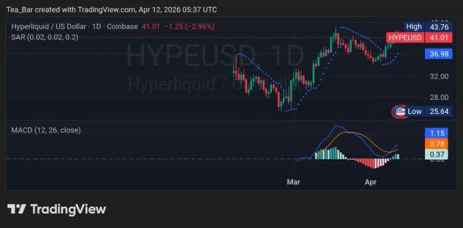Screen dimensions: 463x228
Task: Click the Apr date axis label
Action: [x=371, y=182]
